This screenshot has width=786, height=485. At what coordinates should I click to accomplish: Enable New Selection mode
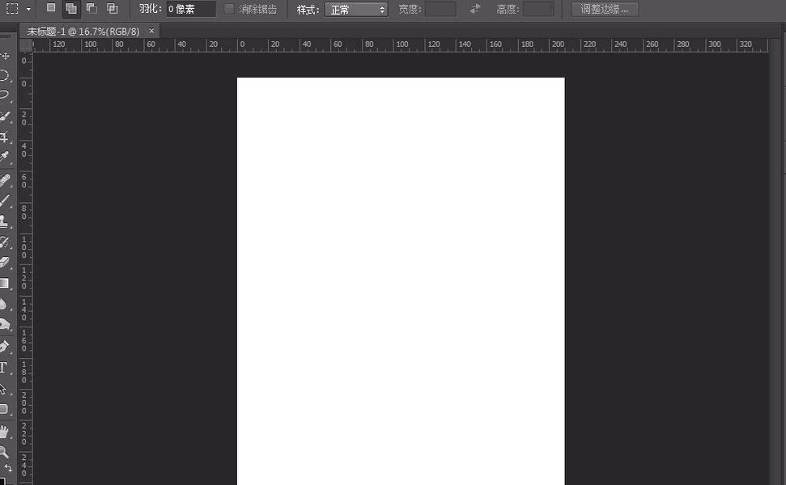point(51,9)
